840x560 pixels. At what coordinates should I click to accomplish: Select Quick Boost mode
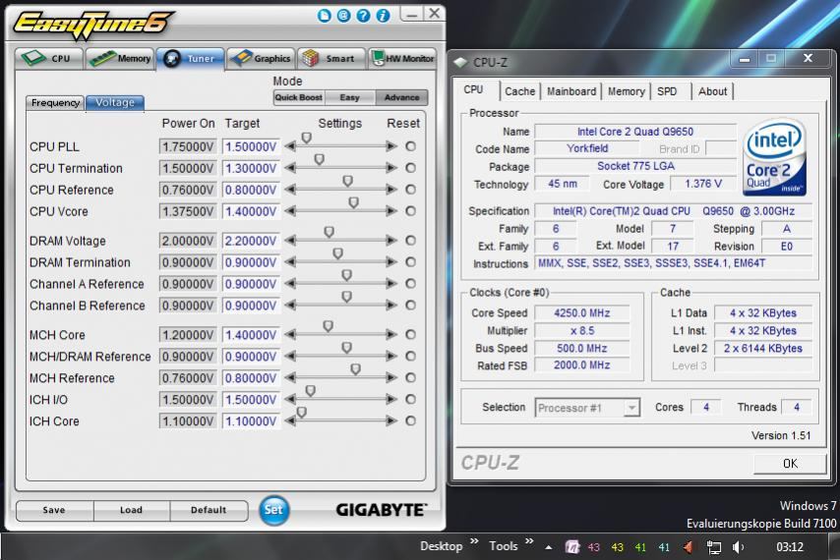[298, 97]
